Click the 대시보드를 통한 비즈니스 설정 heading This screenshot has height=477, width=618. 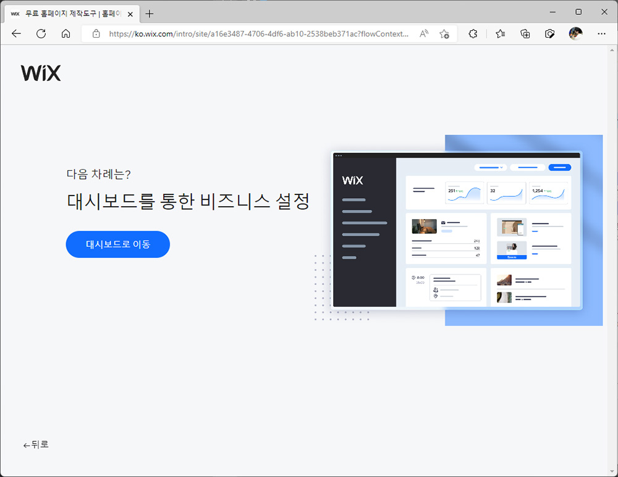click(188, 201)
